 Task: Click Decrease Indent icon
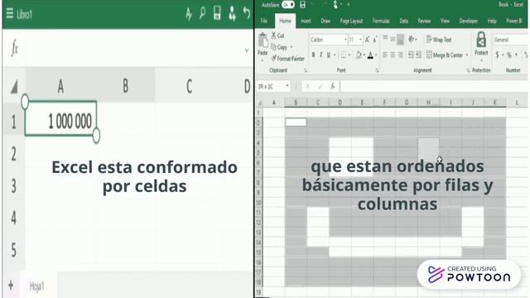pyautogui.click(x=411, y=55)
